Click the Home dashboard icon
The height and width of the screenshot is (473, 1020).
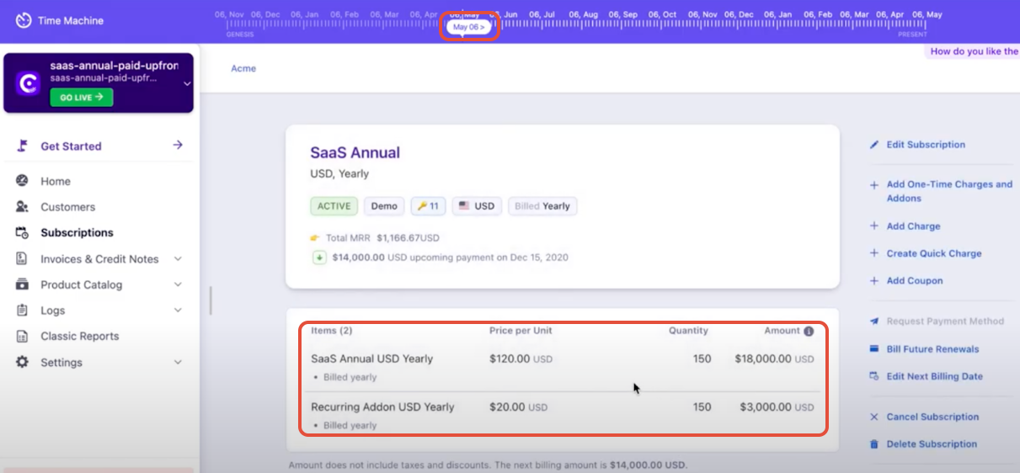point(23,181)
